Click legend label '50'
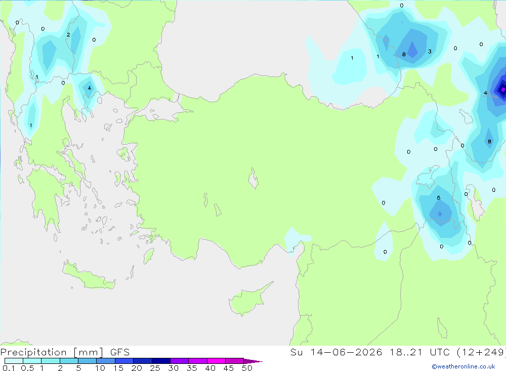The width and height of the screenshot is (506, 371). pos(247,368)
